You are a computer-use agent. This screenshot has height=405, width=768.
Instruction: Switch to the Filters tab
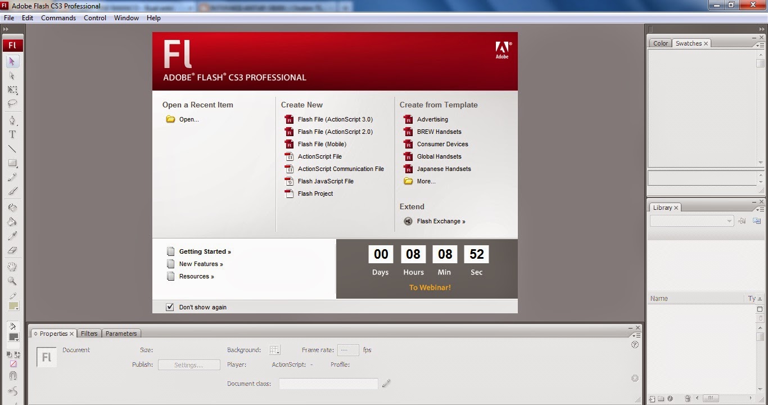[89, 334]
